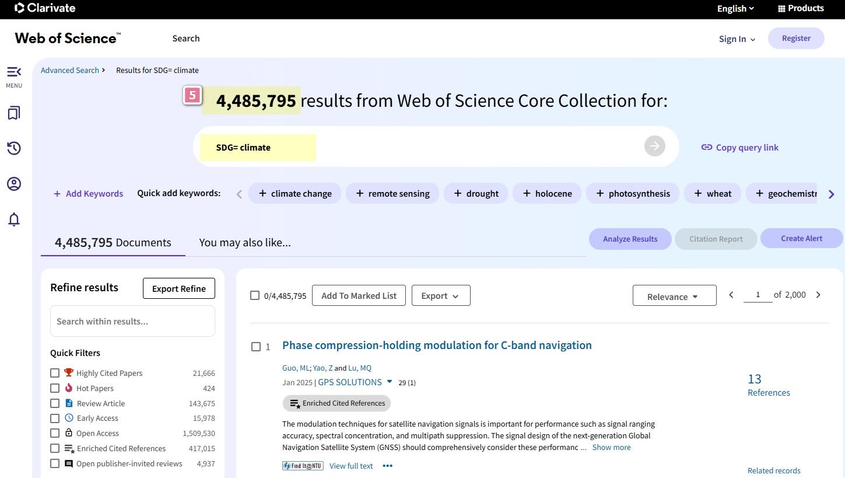
Task: Expand the Sign In dropdown
Action: click(x=737, y=39)
